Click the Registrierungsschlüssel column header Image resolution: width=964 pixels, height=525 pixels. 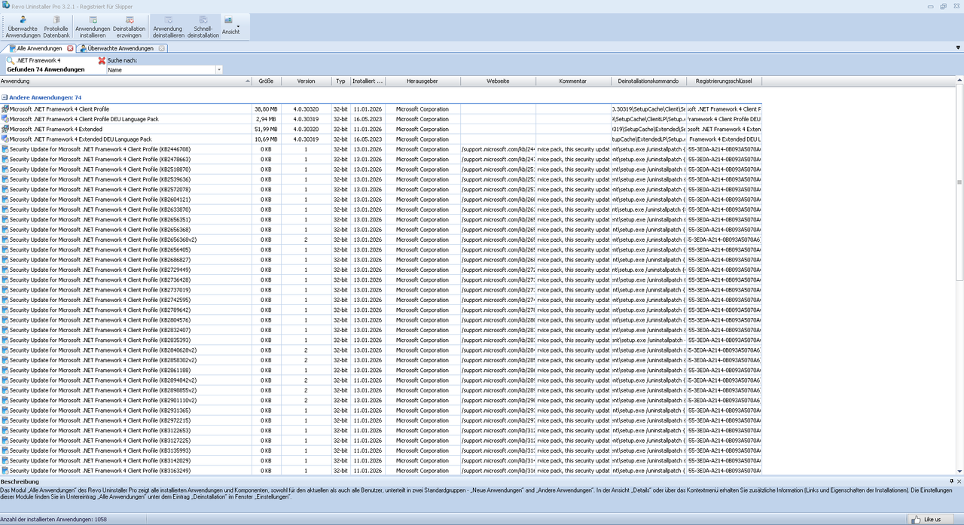[x=724, y=81]
